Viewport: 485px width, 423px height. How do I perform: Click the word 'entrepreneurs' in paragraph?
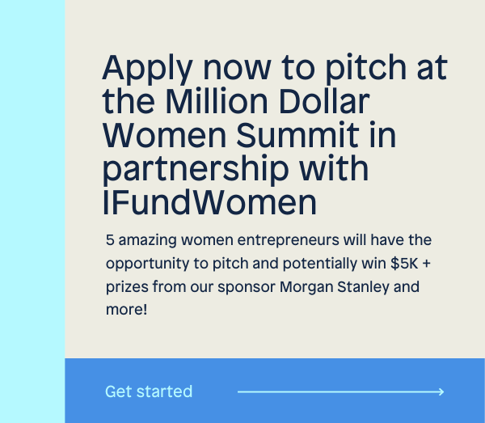pyautogui.click(x=289, y=240)
